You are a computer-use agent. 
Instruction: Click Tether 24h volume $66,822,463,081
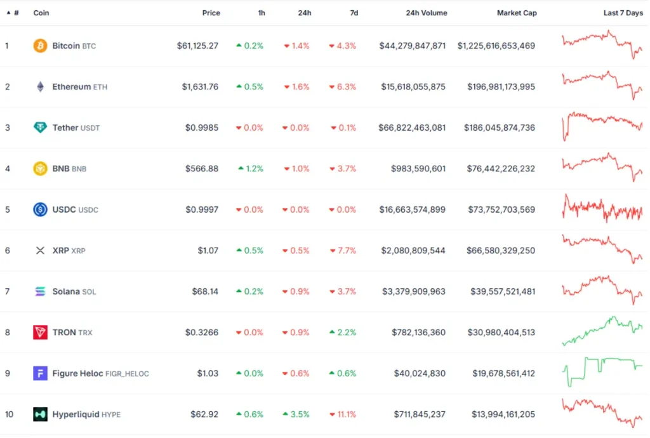click(412, 128)
